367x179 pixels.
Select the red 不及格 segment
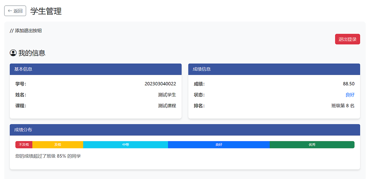[x=24, y=145]
